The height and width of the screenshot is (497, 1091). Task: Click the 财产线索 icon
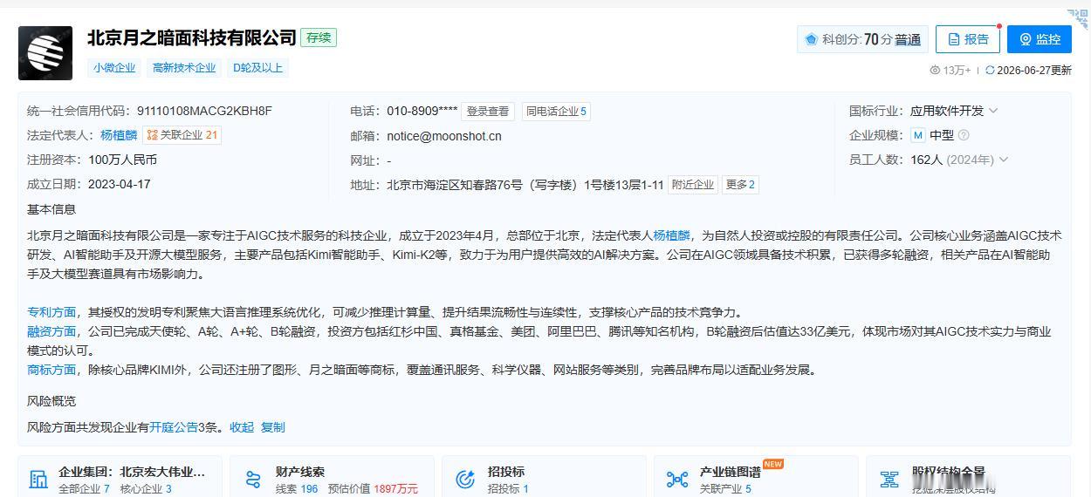point(253,480)
